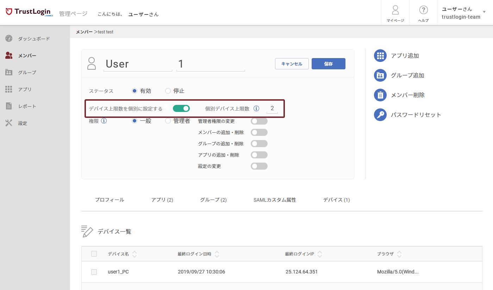
Task: Expand the trustlogin-team account dropdown arrow
Action: click(x=484, y=12)
